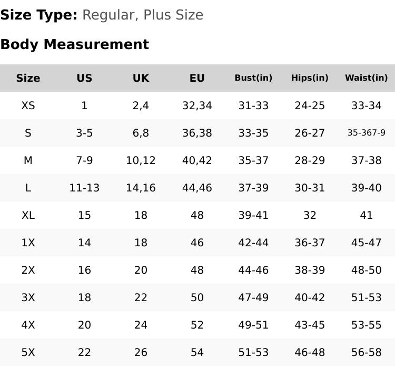
Task: Click the Waist(in) column header
Action: (366, 78)
